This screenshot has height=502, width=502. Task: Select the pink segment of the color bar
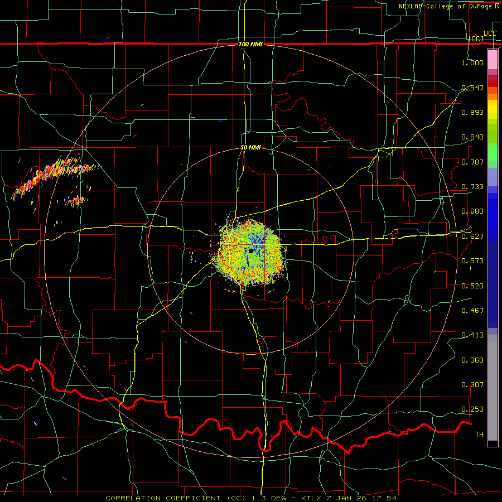point(493,59)
